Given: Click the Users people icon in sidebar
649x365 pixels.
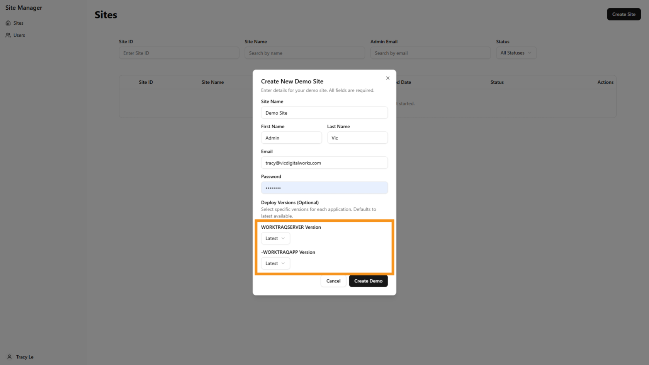Looking at the screenshot, I should pyautogui.click(x=8, y=35).
